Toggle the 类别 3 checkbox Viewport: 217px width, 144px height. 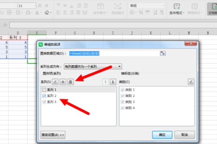123,102
